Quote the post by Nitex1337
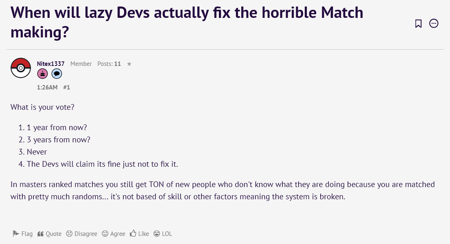This screenshot has width=450, height=244. click(x=49, y=234)
